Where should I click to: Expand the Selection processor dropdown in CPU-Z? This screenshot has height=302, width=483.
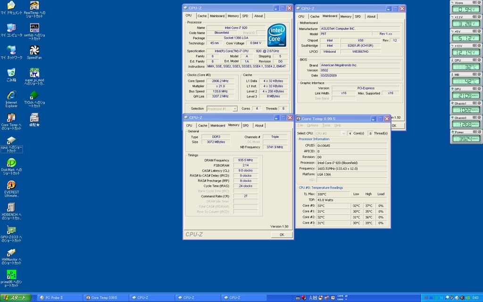(235, 109)
